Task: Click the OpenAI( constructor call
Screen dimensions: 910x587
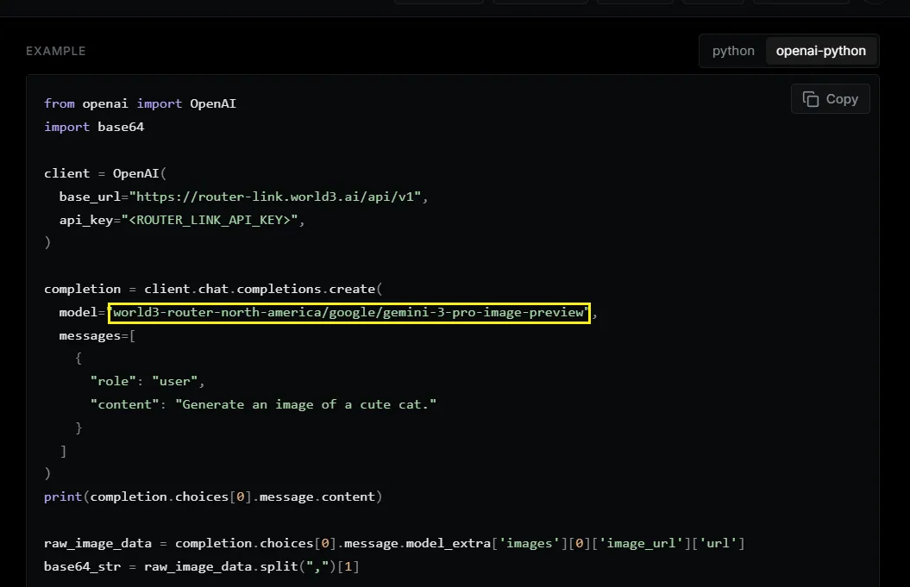Action: click(x=139, y=173)
